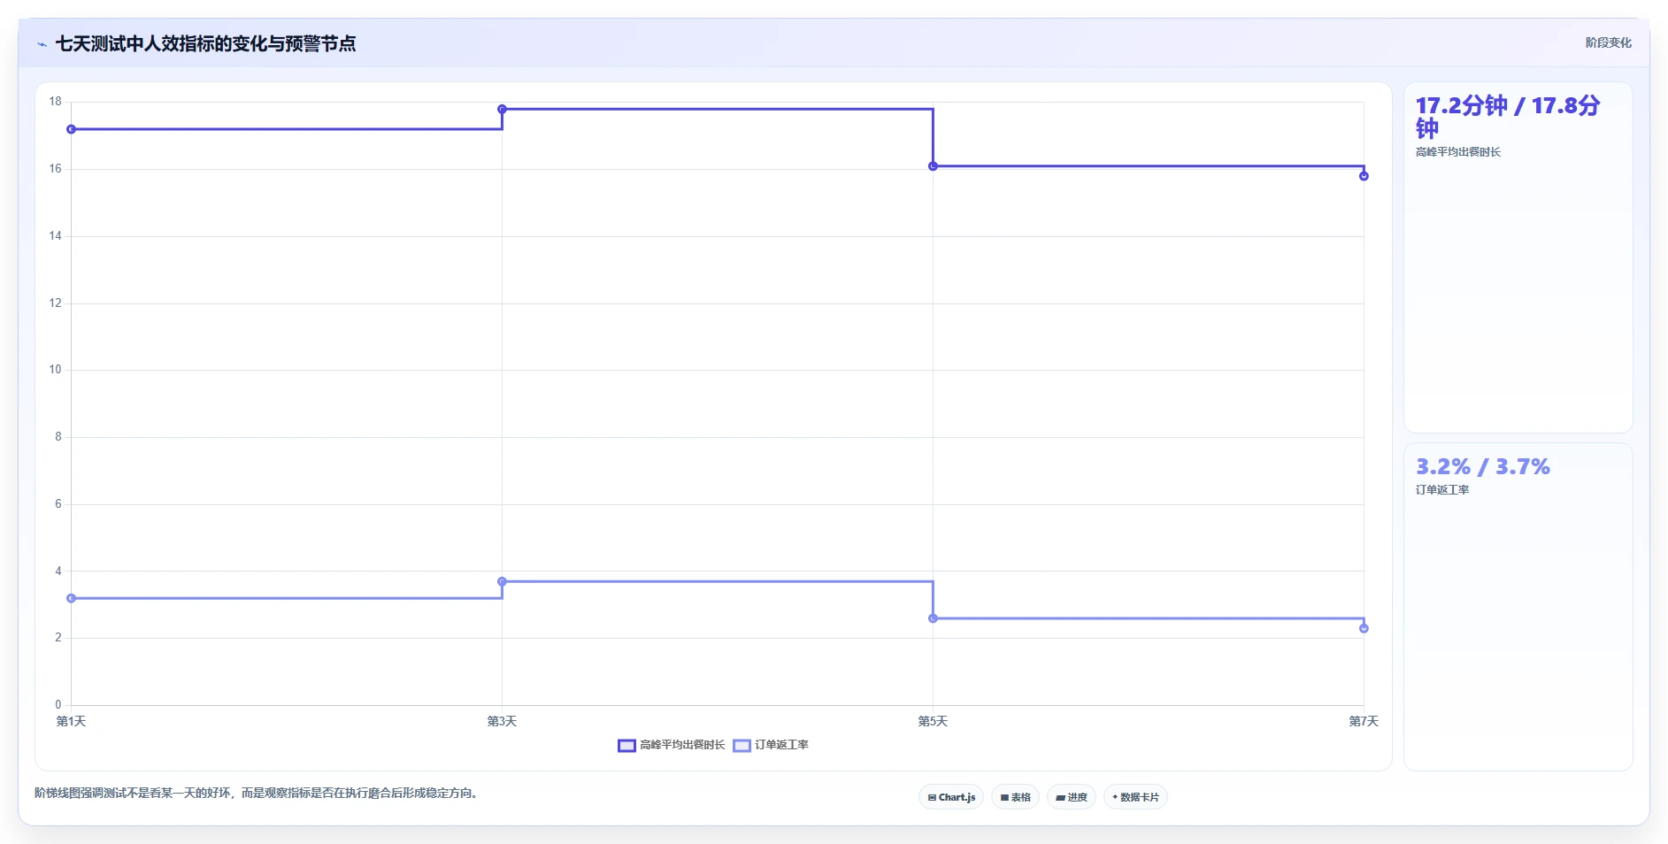Screen dimensions: 1668x844
Task: Click the 第5天 x-axis label
Action: point(933,721)
